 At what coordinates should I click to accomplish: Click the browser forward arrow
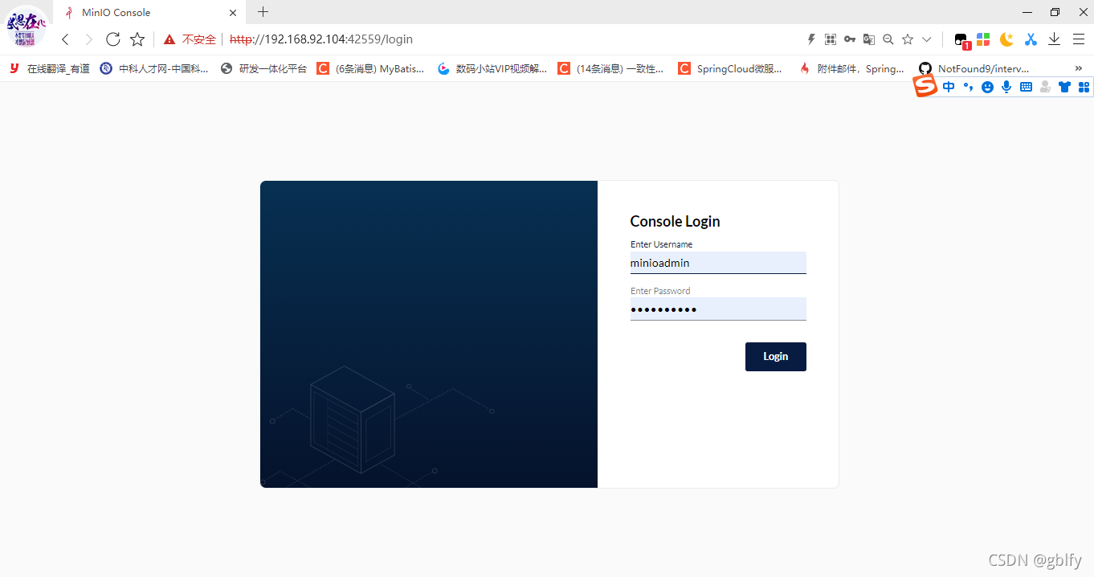click(x=89, y=39)
